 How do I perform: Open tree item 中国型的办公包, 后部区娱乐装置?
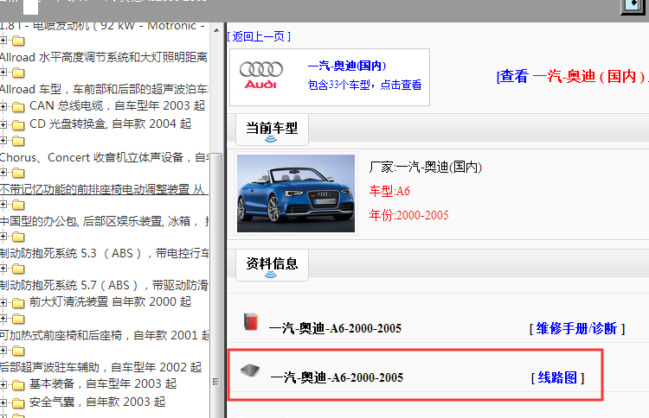(105, 221)
